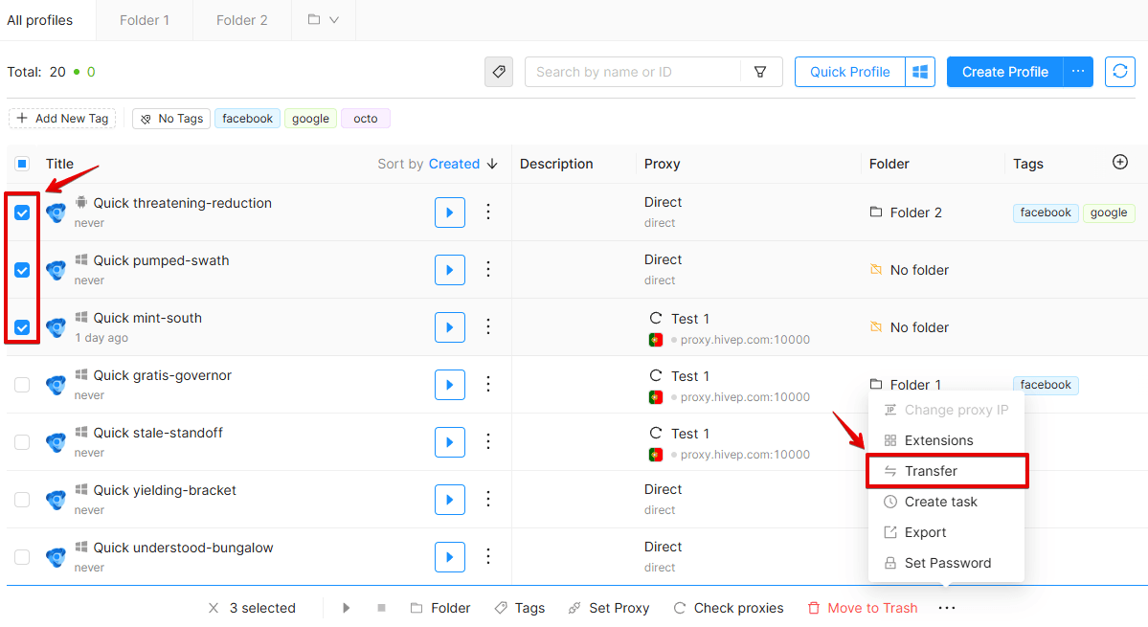The image size is (1148, 627).
Task: Open the bottom bar three-dot more menu
Action: click(x=947, y=608)
